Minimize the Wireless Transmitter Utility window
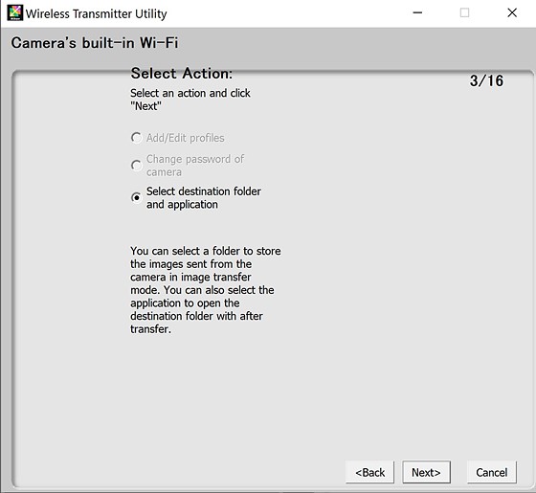This screenshot has height=493, width=536. coord(417,13)
